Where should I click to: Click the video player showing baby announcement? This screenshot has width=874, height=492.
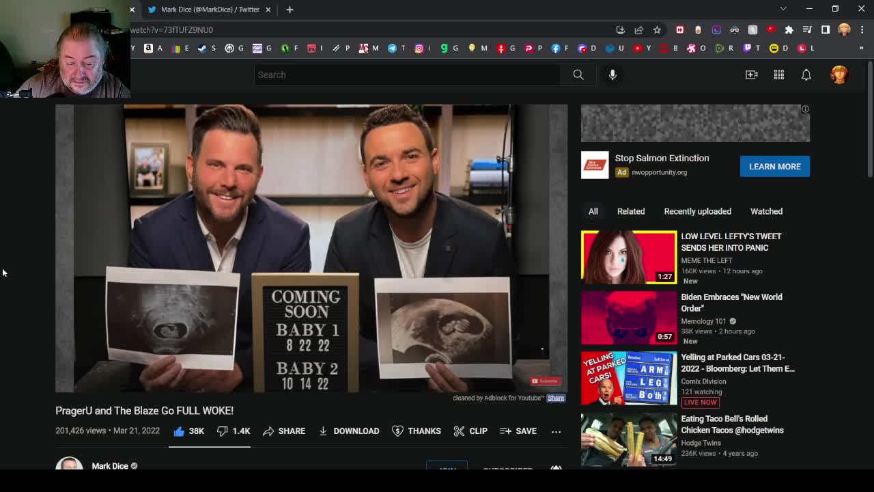pyautogui.click(x=311, y=249)
